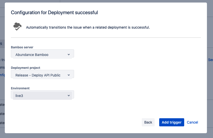
Task: Click the cloud deployment checkmark icon
Action: click(x=17, y=27)
